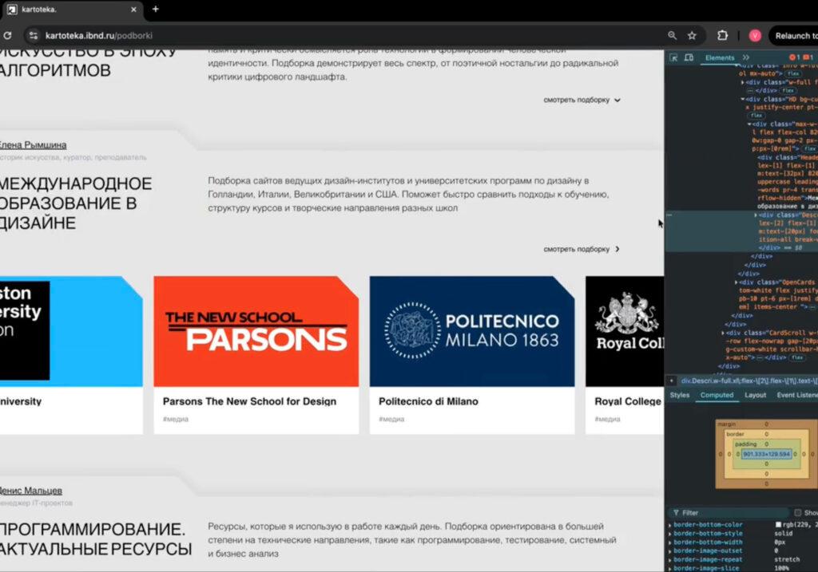
Task: Expand the div class="Descr" node
Action: coord(756,215)
